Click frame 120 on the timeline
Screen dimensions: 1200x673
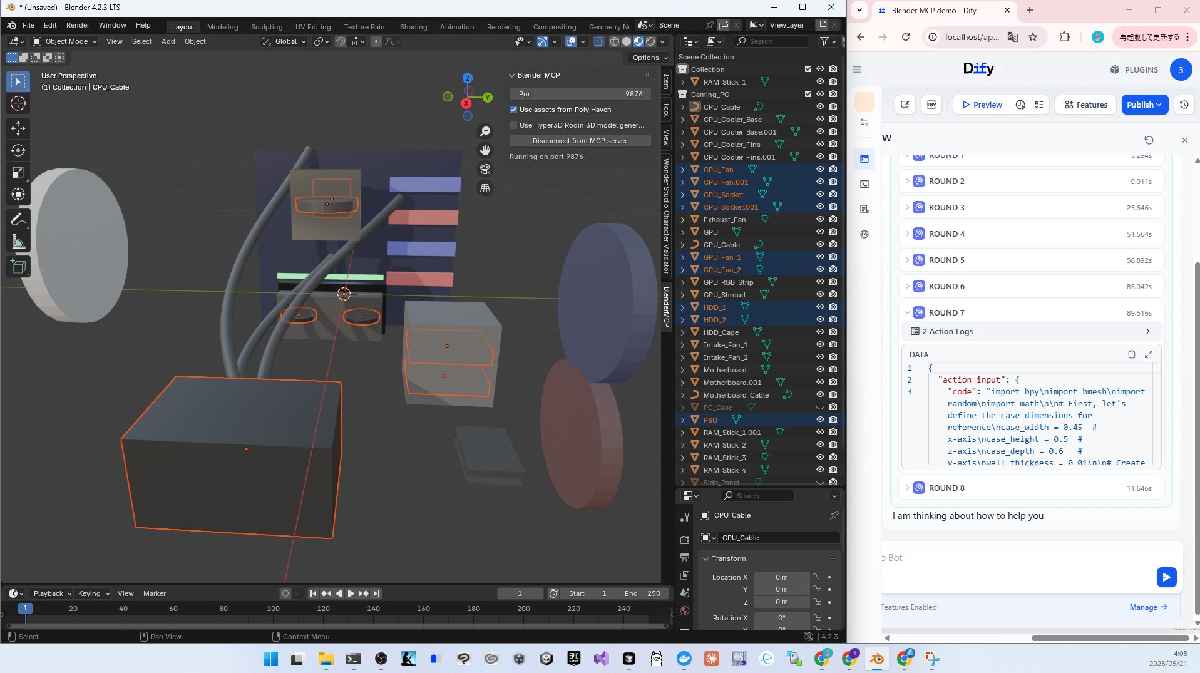[324, 609]
